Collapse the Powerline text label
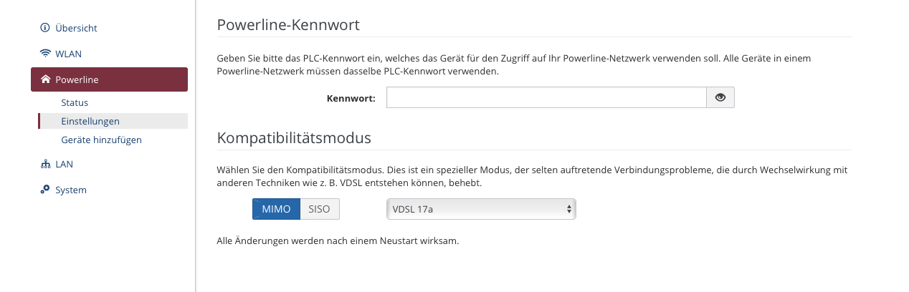This screenshot has height=292, width=909. tap(77, 79)
